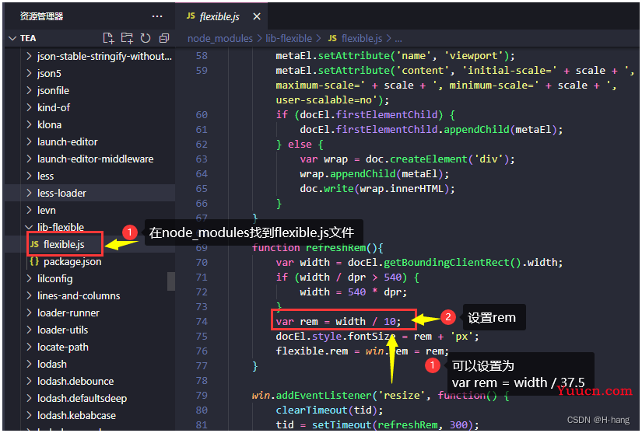The width and height of the screenshot is (642, 433).
Task: Open the Explorer more actions ellipsis menu
Action: (x=157, y=16)
